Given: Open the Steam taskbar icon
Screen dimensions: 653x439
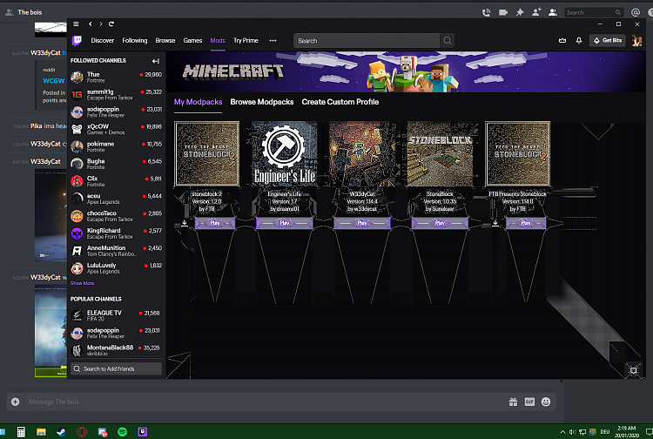Looking at the screenshot, I should click(61, 432).
